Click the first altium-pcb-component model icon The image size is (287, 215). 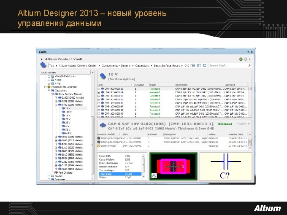[x=99, y=138]
